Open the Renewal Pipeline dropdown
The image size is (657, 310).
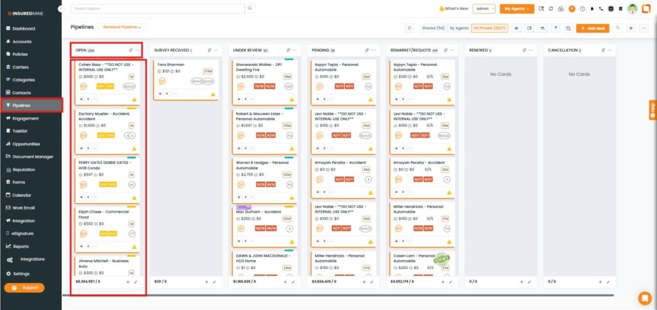(x=124, y=28)
